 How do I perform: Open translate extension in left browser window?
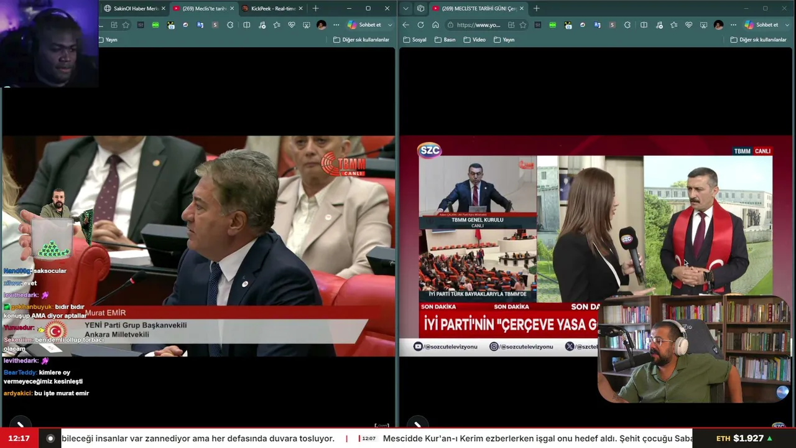click(200, 25)
